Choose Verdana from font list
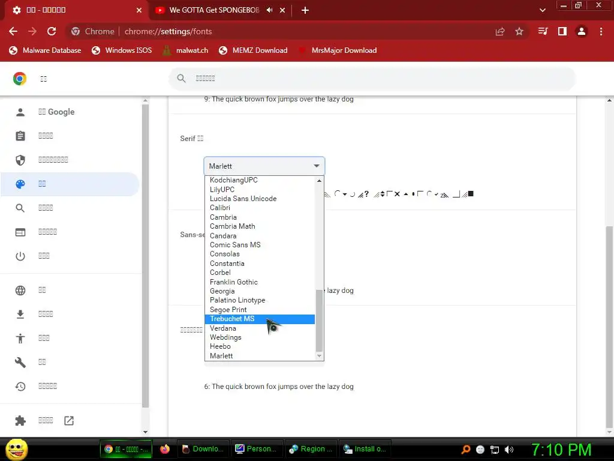 (x=260, y=328)
